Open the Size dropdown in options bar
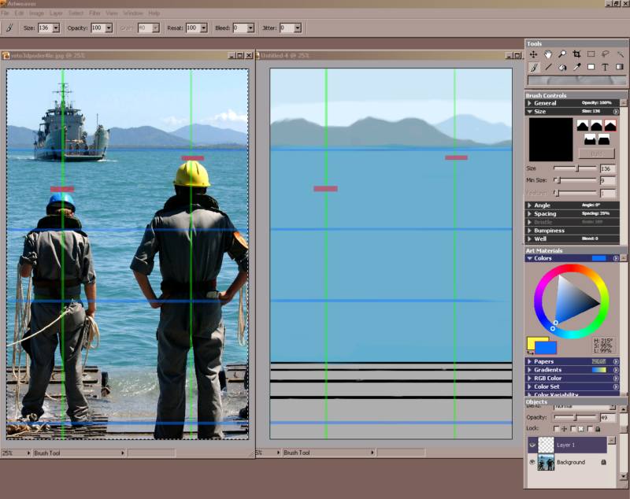630x499 pixels. (56, 28)
